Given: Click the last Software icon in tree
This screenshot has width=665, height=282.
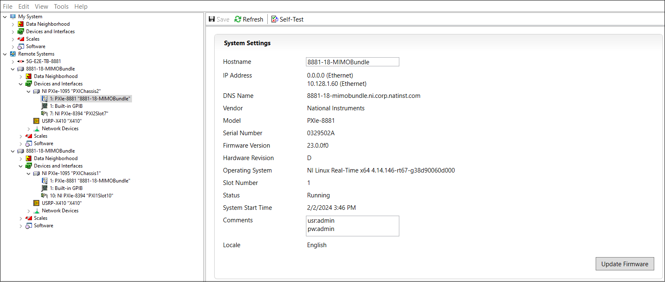Looking at the screenshot, I should 29,226.
